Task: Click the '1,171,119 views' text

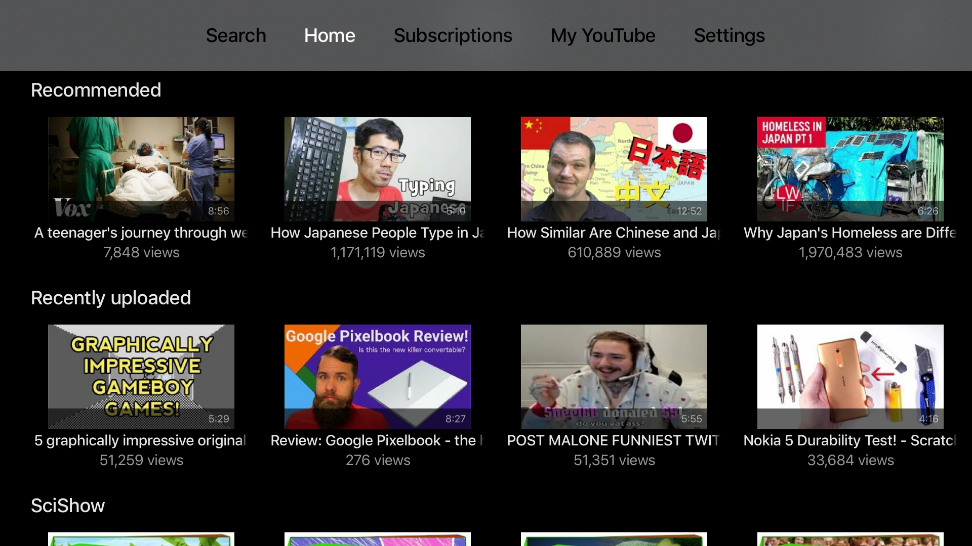Action: click(x=378, y=252)
